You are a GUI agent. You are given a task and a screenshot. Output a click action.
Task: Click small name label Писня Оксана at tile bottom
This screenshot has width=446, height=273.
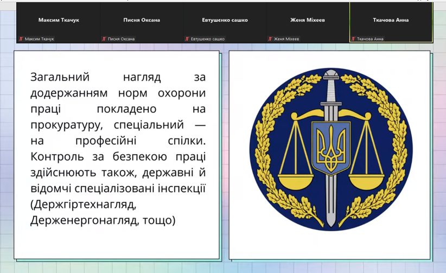click(x=121, y=39)
